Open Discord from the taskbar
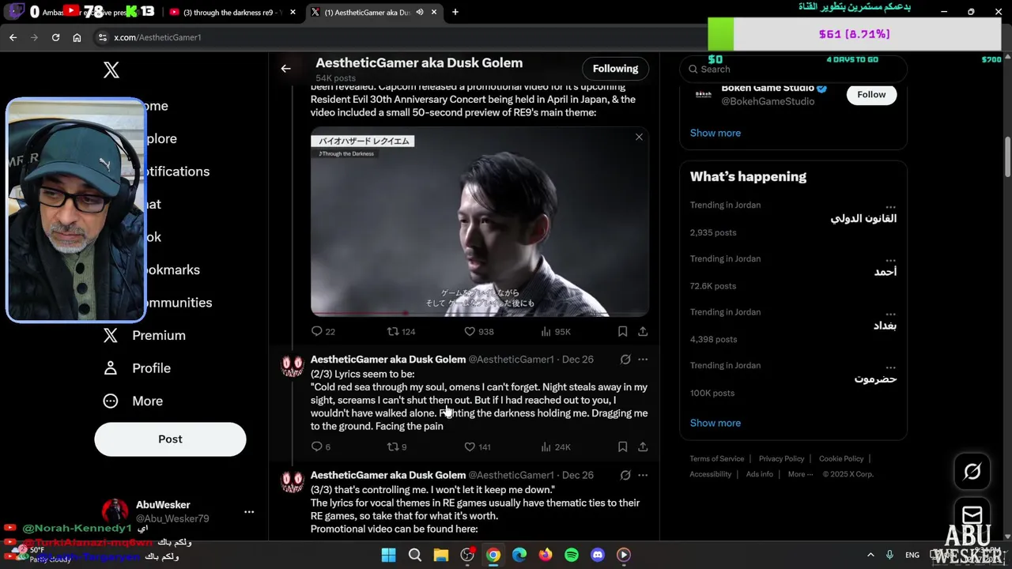 click(598, 555)
